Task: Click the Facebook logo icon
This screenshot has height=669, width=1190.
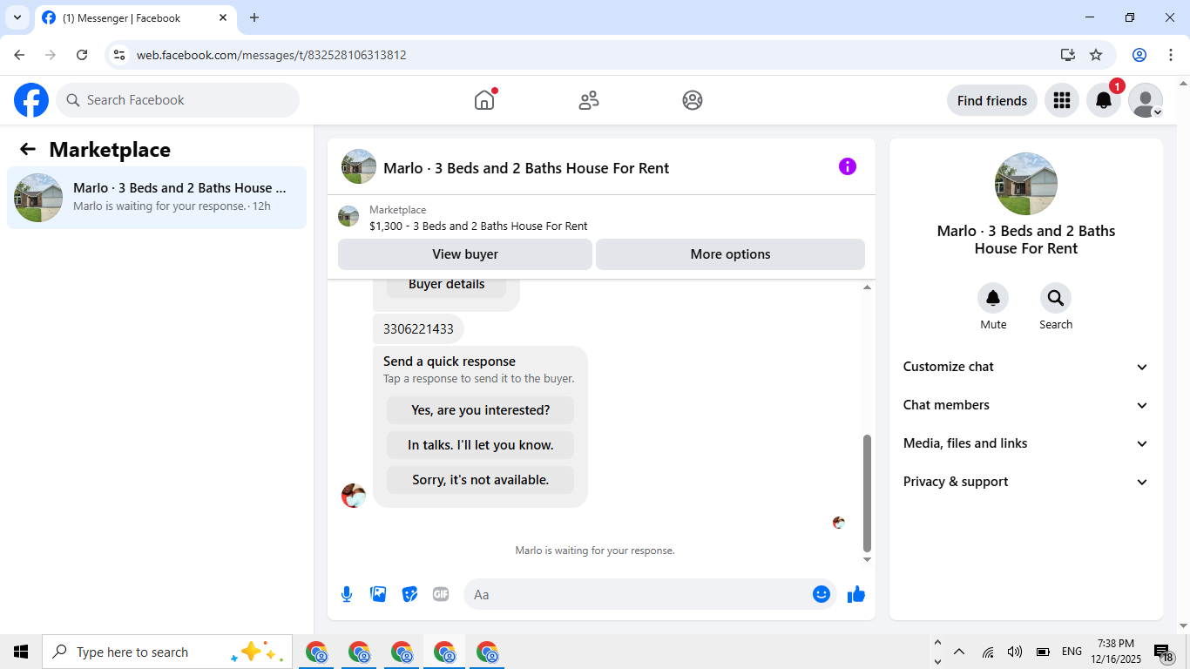Action: [x=31, y=100]
